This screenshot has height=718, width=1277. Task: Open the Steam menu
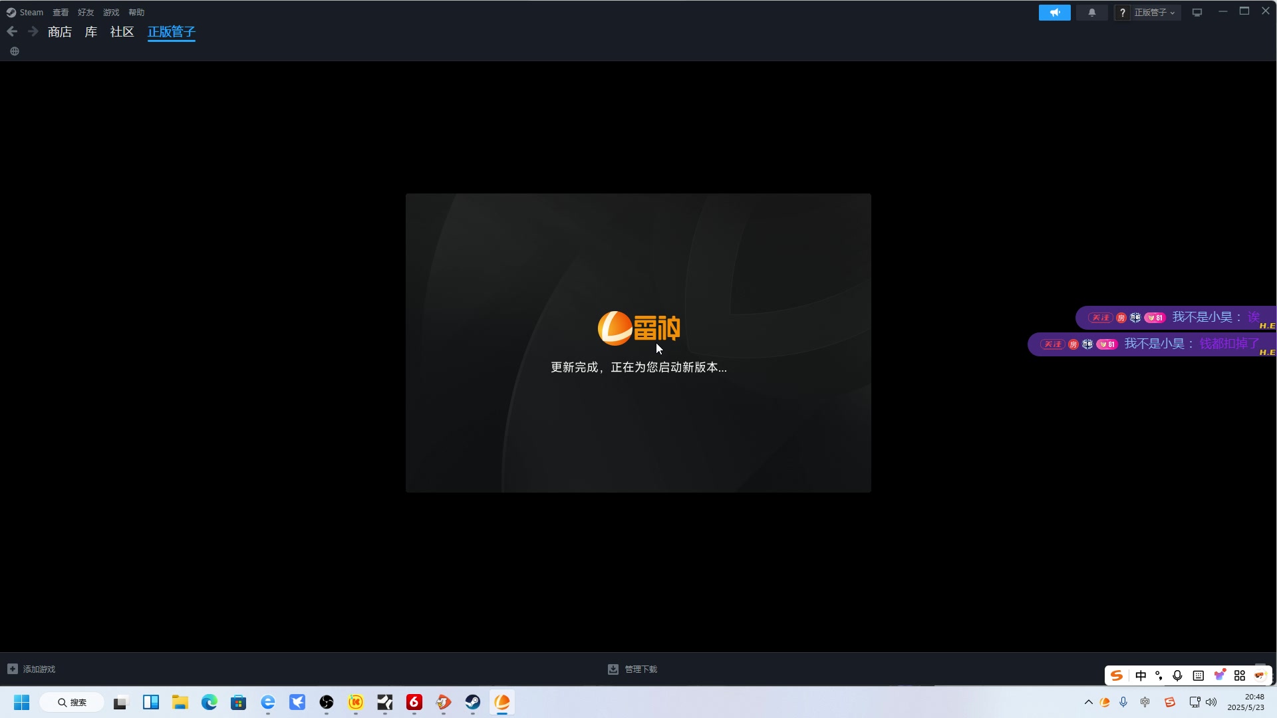click(x=25, y=12)
